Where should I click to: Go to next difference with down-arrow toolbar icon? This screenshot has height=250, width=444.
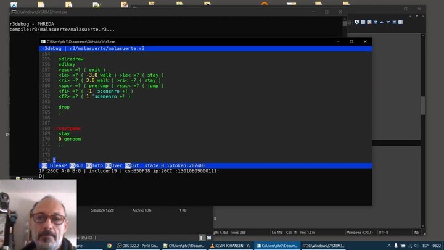pyautogui.click(x=388, y=22)
